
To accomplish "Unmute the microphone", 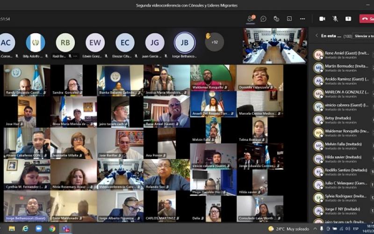I will point(335,19).
